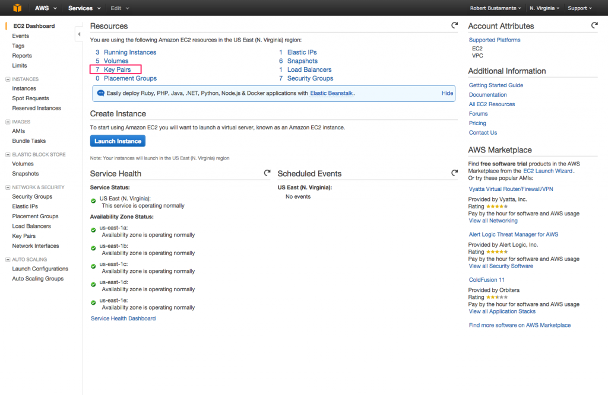Open the Edit dropdown menu
The height and width of the screenshot is (395, 608).
pos(119,8)
